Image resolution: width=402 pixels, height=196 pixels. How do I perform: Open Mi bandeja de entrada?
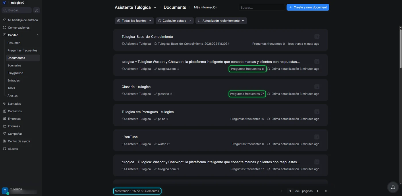[21, 20]
